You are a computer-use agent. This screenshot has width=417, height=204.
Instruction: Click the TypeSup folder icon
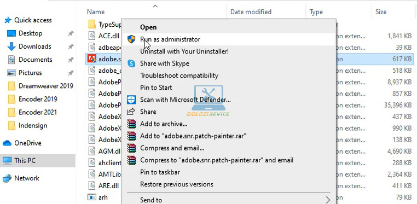[92, 25]
